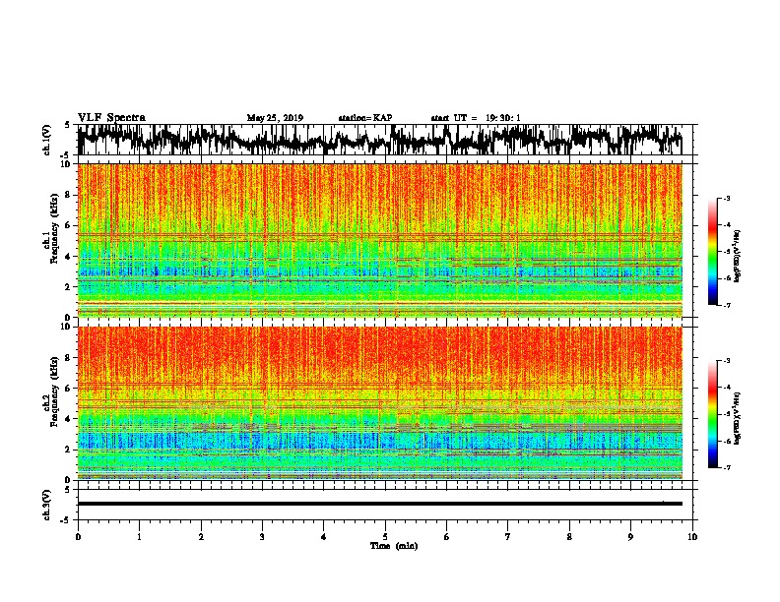Image resolution: width=780 pixels, height=602 pixels.
Task: Click the ch.1 spectrogram color scale bar
Action: coord(713,252)
